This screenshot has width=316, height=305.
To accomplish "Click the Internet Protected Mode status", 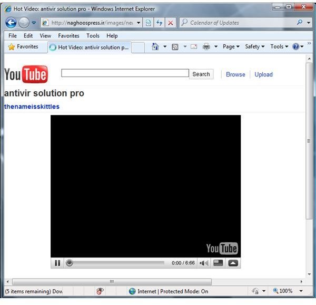I will (x=169, y=291).
